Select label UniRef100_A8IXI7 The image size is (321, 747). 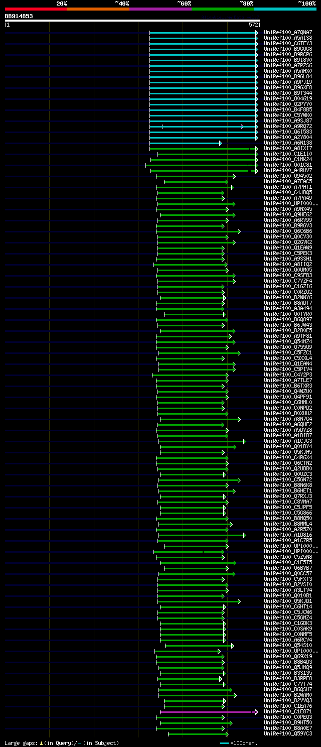pos(288,149)
